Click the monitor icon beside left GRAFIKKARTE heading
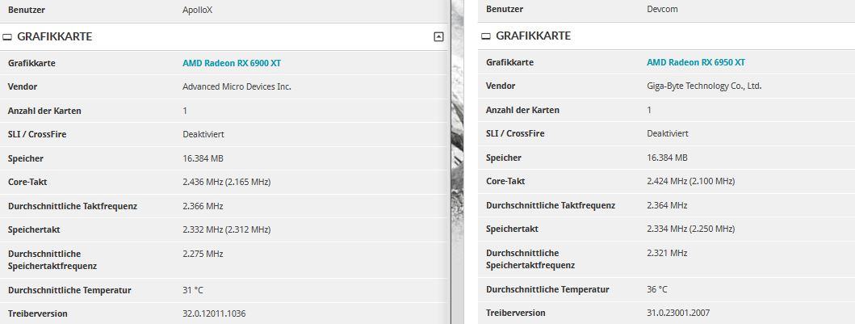 (7, 37)
